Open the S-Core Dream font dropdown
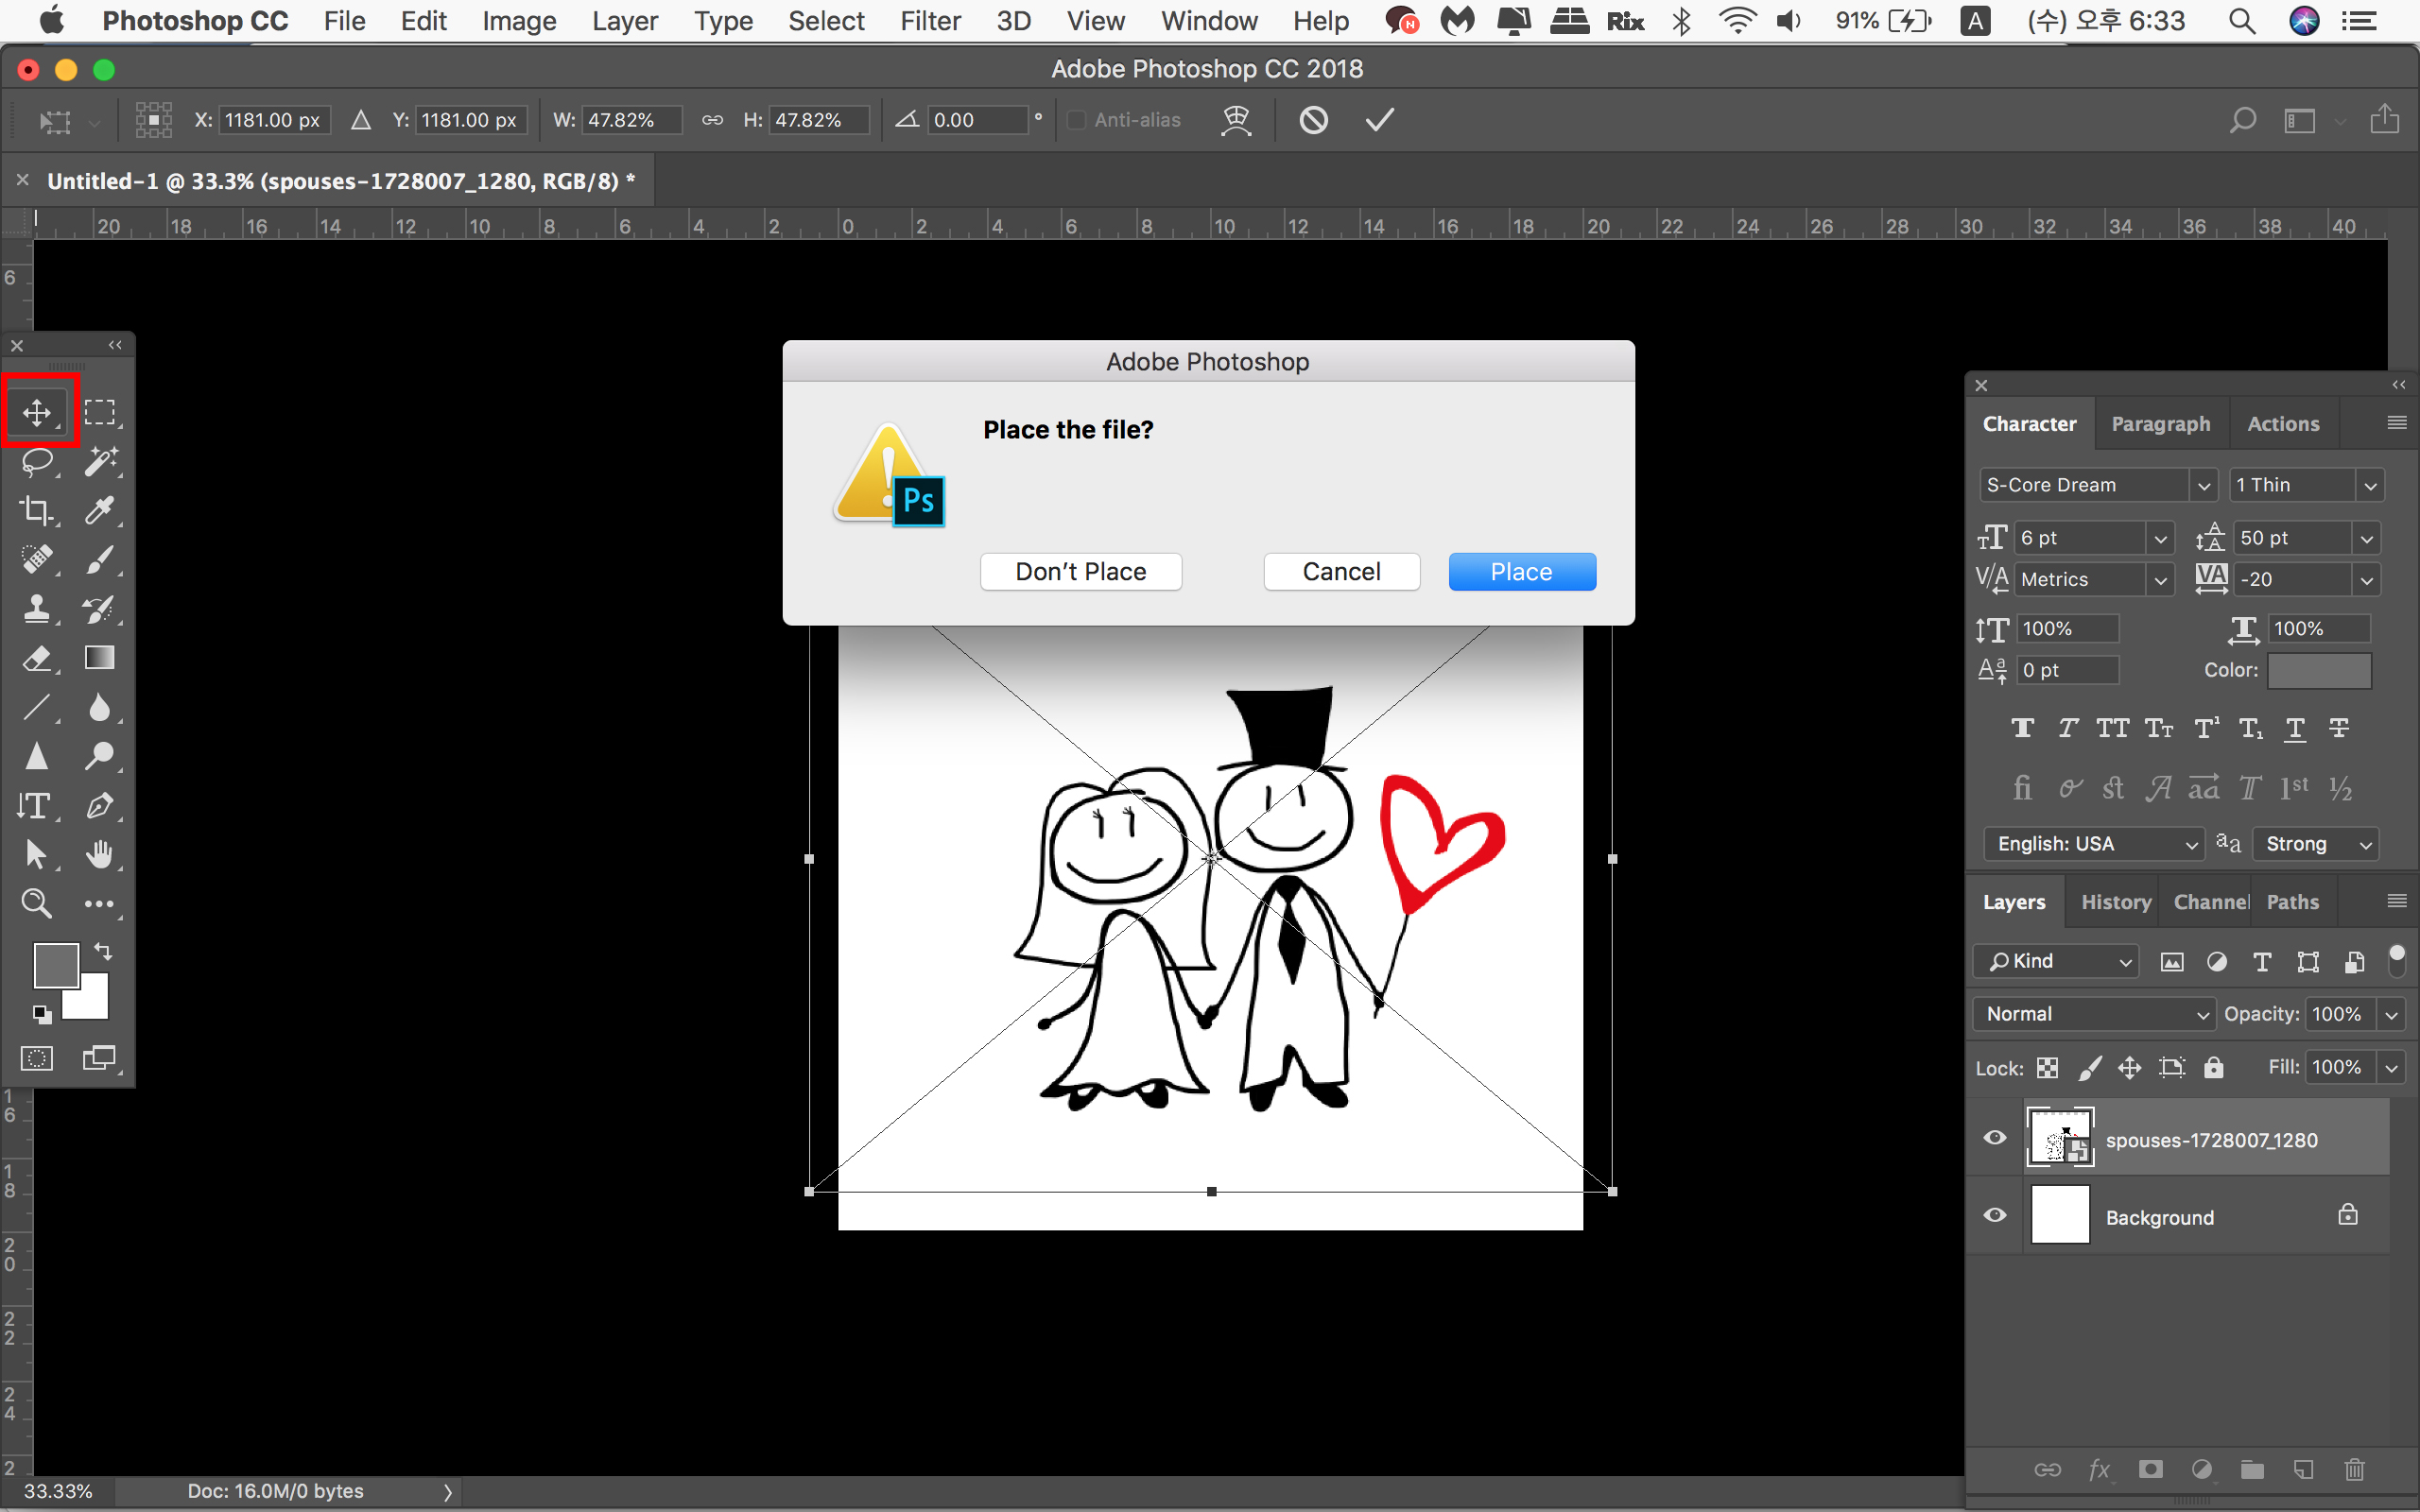 click(2203, 485)
